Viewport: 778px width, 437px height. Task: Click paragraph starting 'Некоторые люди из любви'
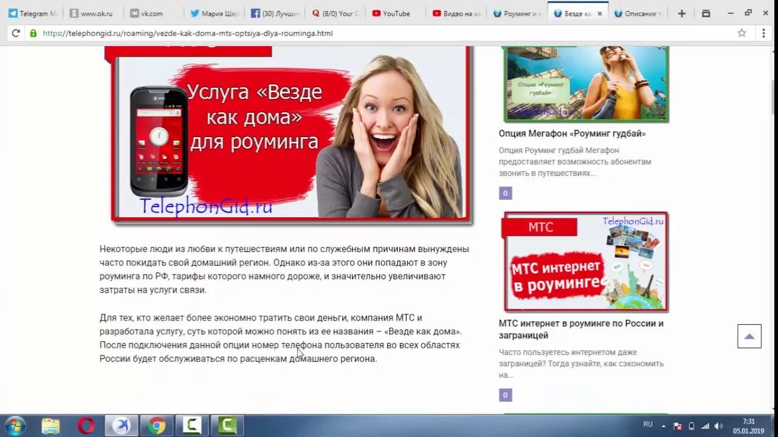[284, 269]
